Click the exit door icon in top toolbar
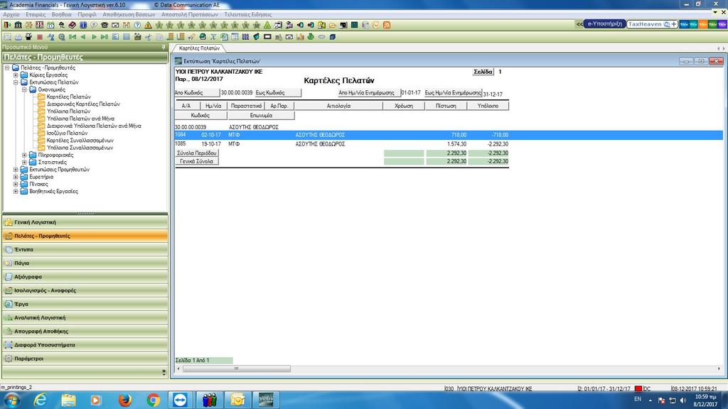 point(7,25)
